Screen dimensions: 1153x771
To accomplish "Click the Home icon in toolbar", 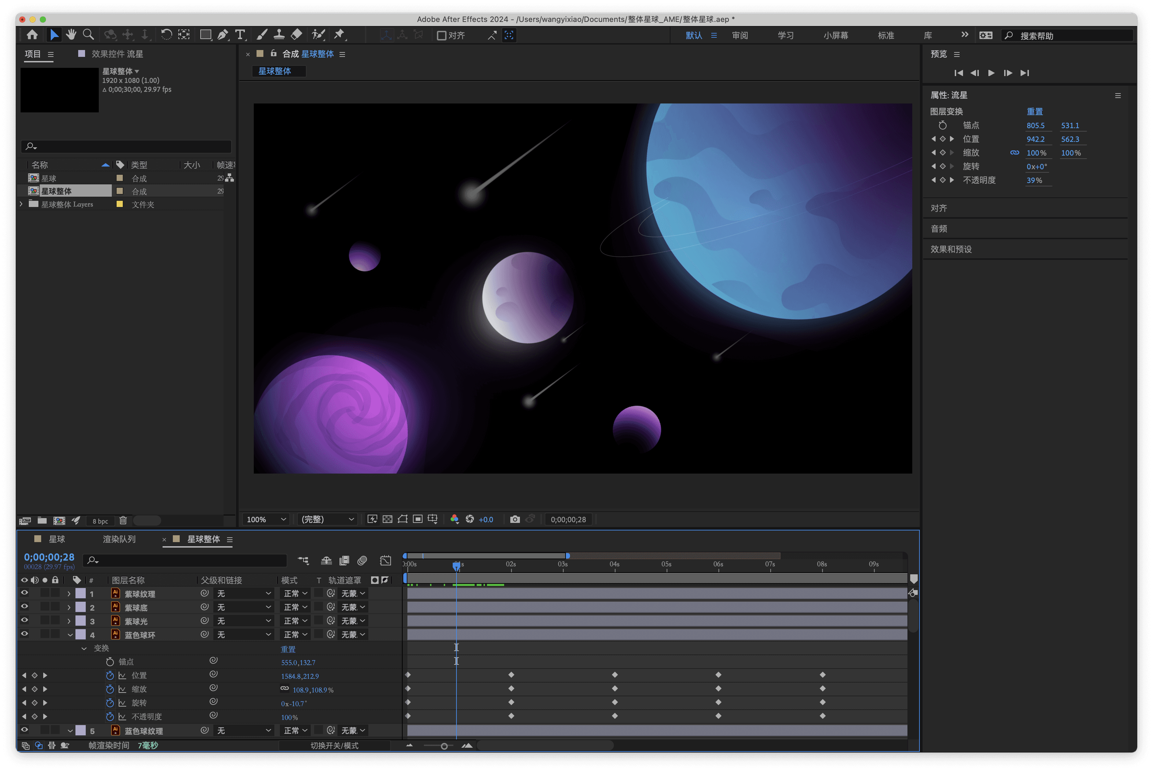I will tap(33, 35).
